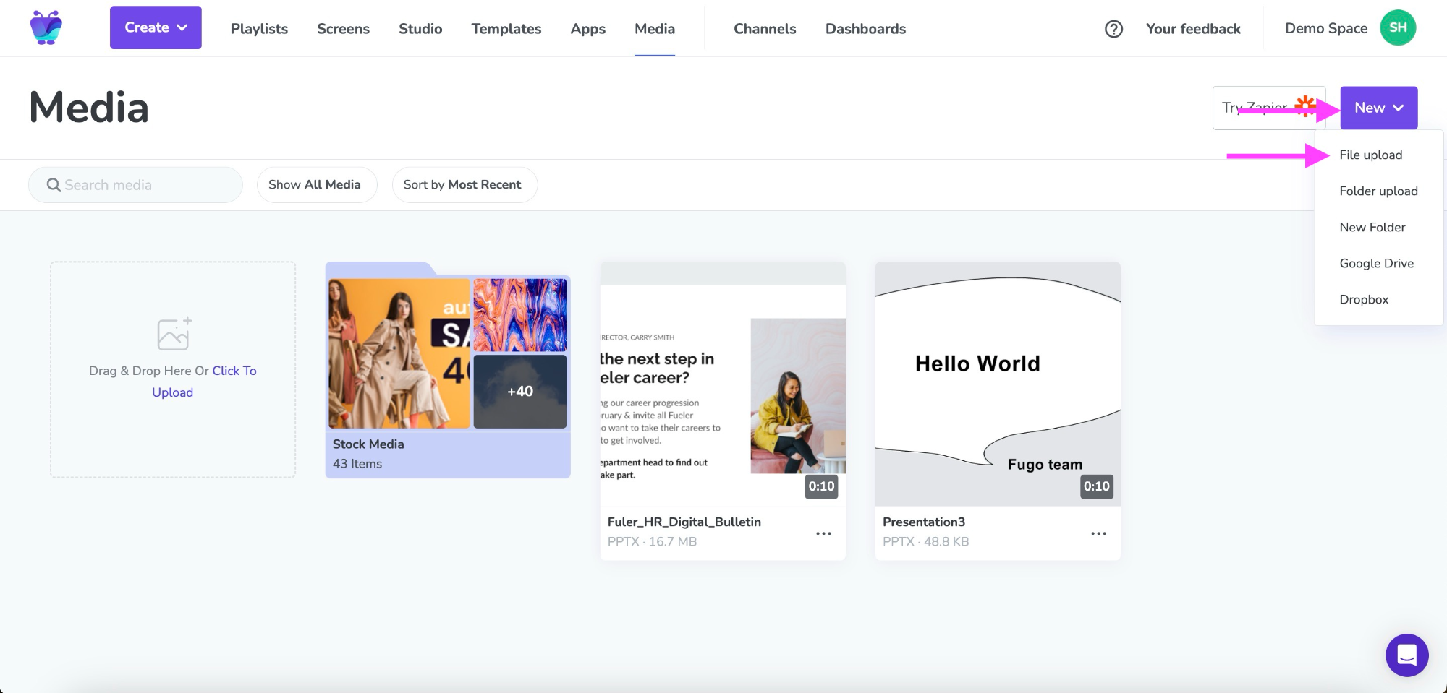
Task: Open the Stock Media folder
Action: tap(448, 370)
